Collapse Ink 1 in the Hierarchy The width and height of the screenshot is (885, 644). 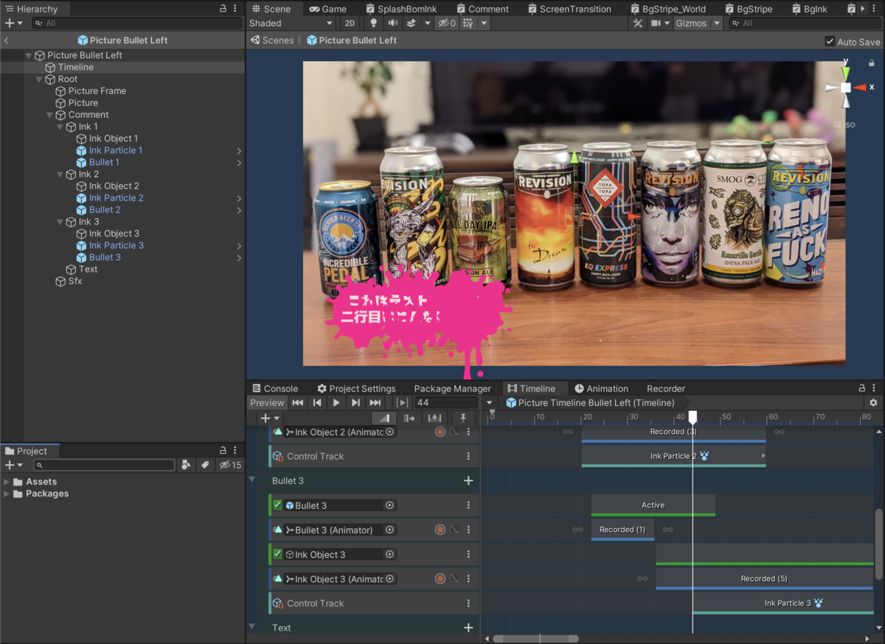point(60,127)
